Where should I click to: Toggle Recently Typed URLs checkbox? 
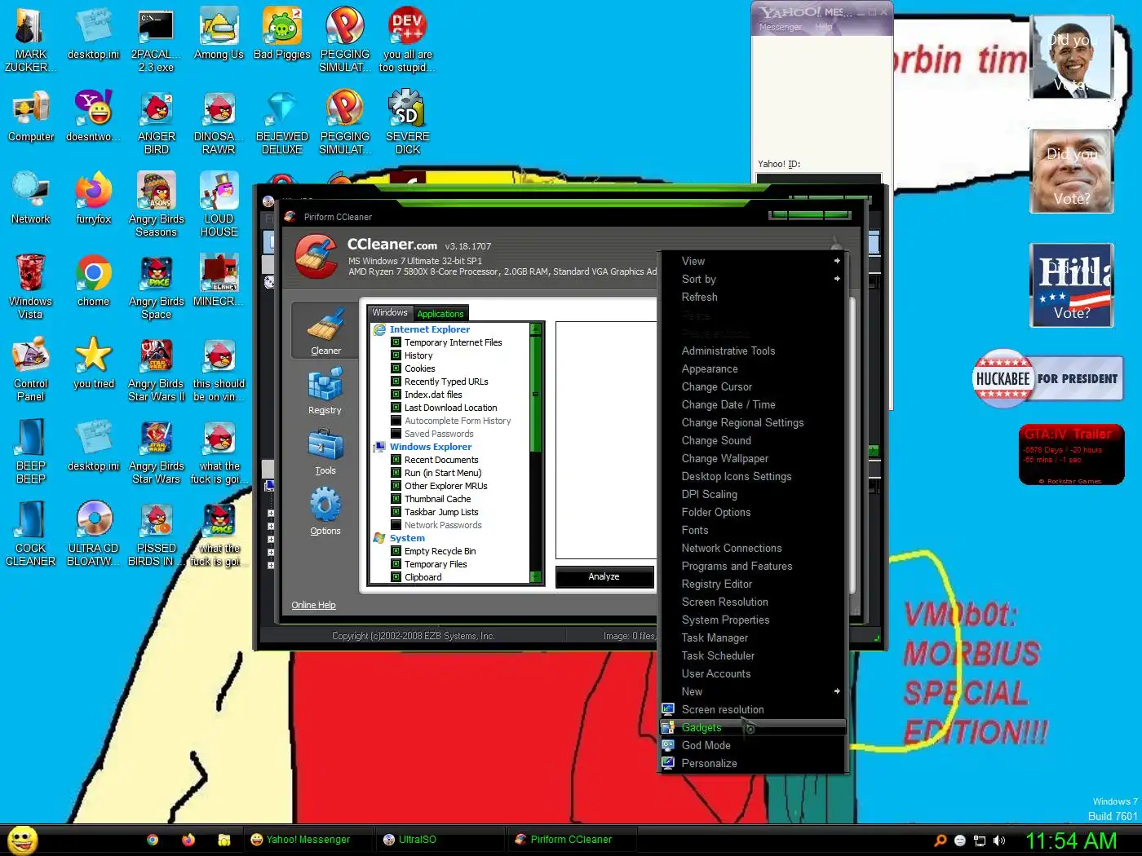396,382
